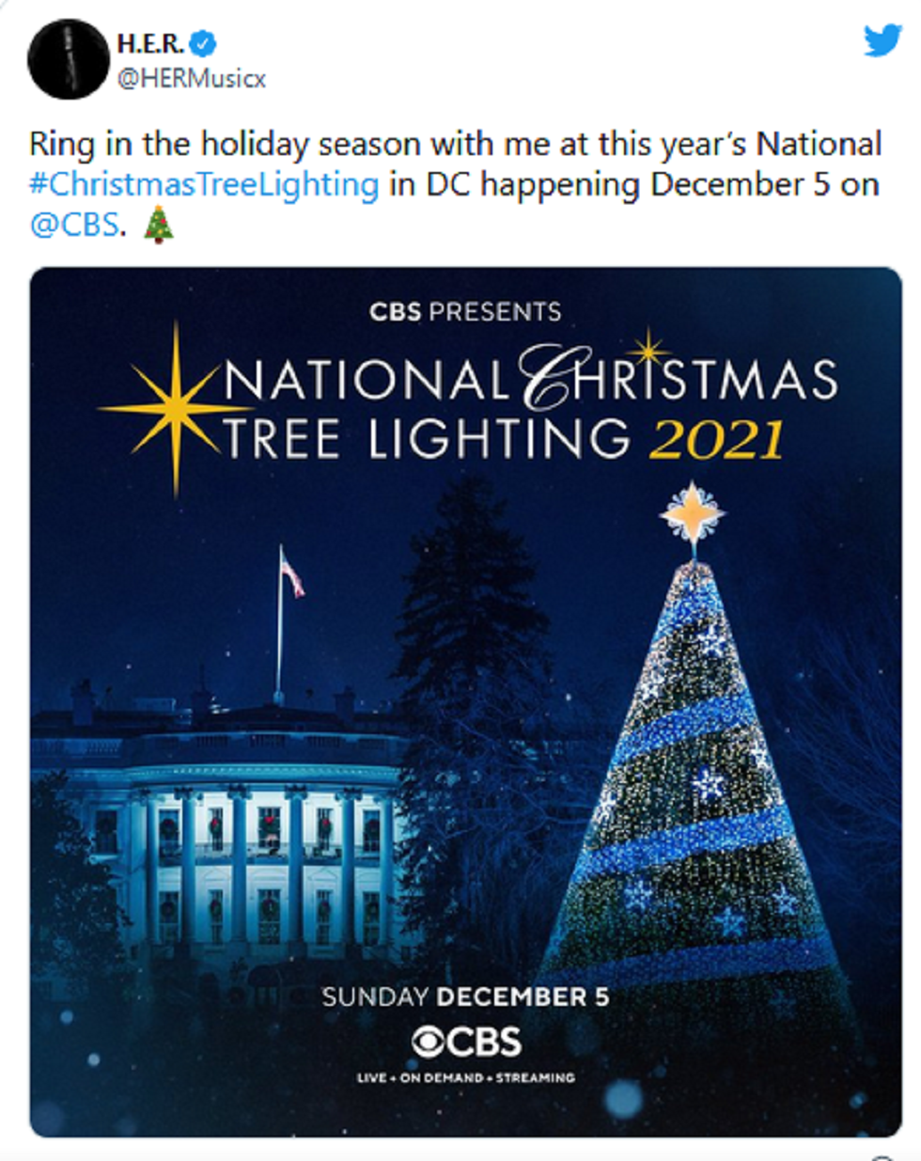Click the Twitter bird logo icon
The image size is (921, 1161).
coord(882,40)
